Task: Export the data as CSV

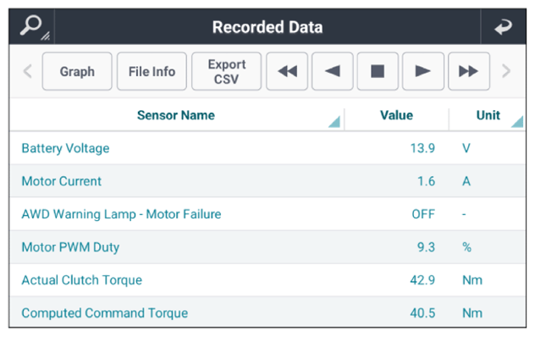Action: point(227,71)
